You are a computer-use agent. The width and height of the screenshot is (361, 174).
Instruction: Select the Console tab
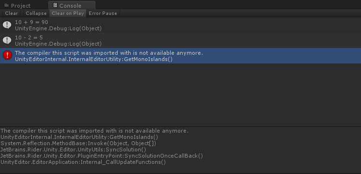click(x=72, y=5)
